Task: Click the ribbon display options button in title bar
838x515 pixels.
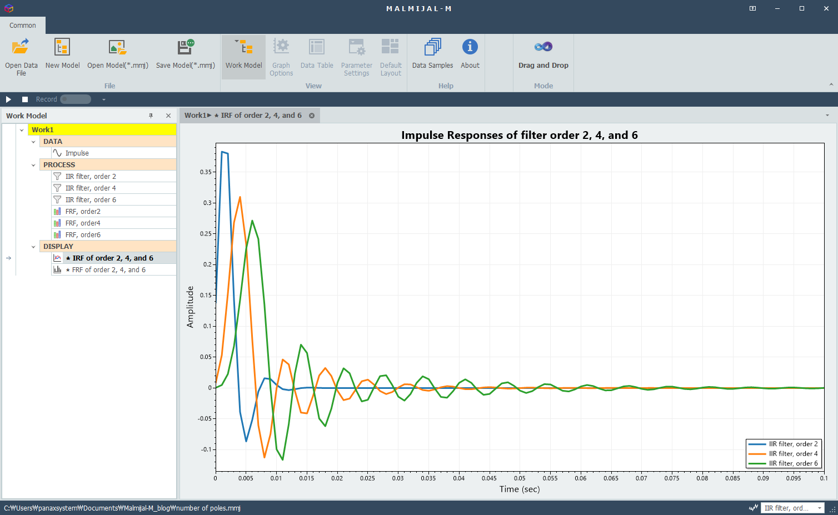Action: click(x=752, y=8)
